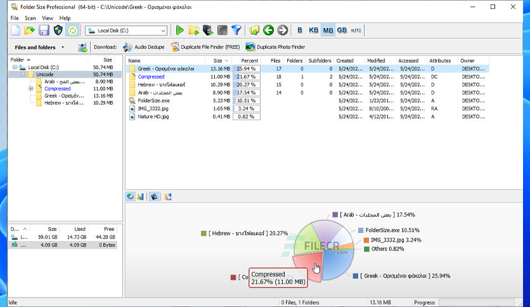This screenshot has height=307, width=530.
Task: Sort by Modified column header
Action: (380, 60)
